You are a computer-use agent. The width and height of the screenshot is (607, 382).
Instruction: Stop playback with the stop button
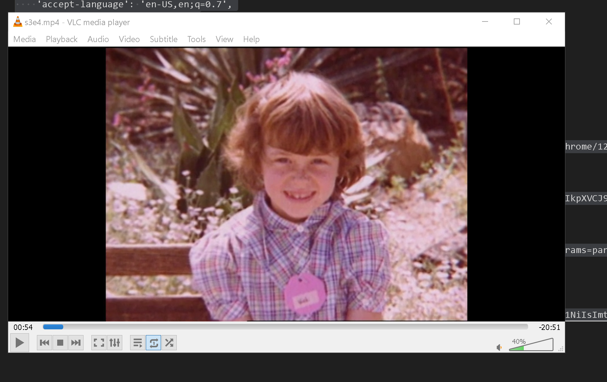click(60, 343)
